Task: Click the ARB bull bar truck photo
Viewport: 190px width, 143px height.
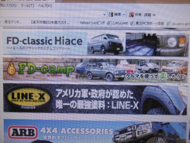Action: [150, 132]
